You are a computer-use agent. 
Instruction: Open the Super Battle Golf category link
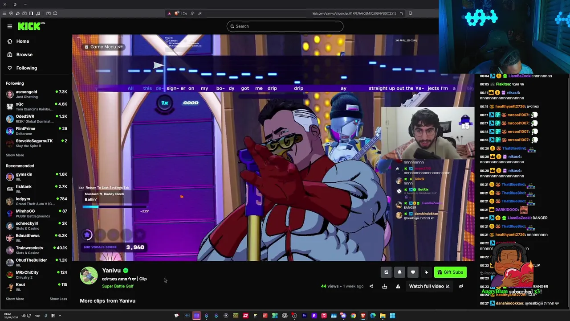pos(118,286)
